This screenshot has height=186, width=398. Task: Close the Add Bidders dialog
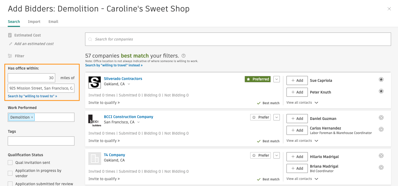click(x=389, y=9)
